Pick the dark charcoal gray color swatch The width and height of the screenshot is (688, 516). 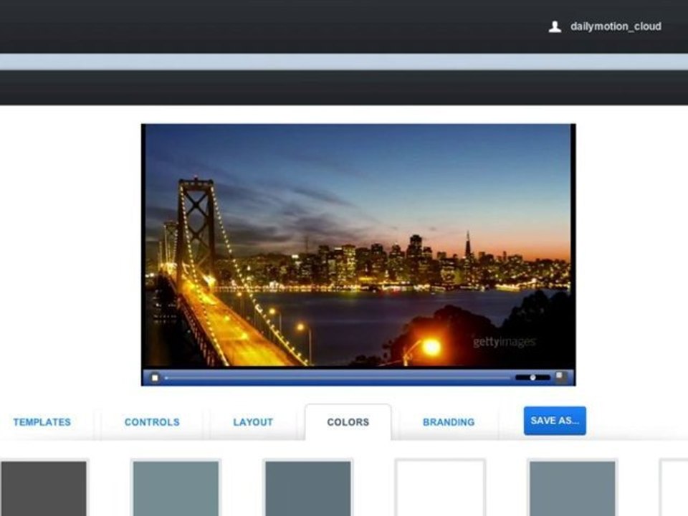(x=44, y=488)
